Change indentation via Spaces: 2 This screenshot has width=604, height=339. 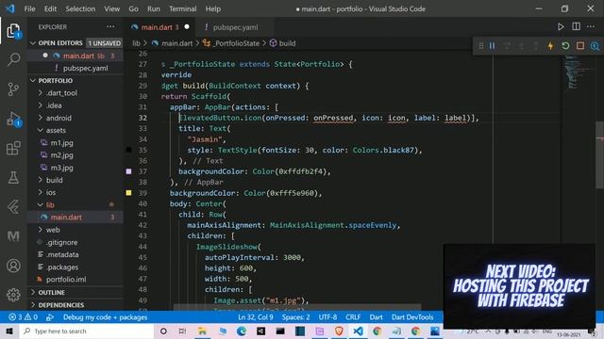295,317
